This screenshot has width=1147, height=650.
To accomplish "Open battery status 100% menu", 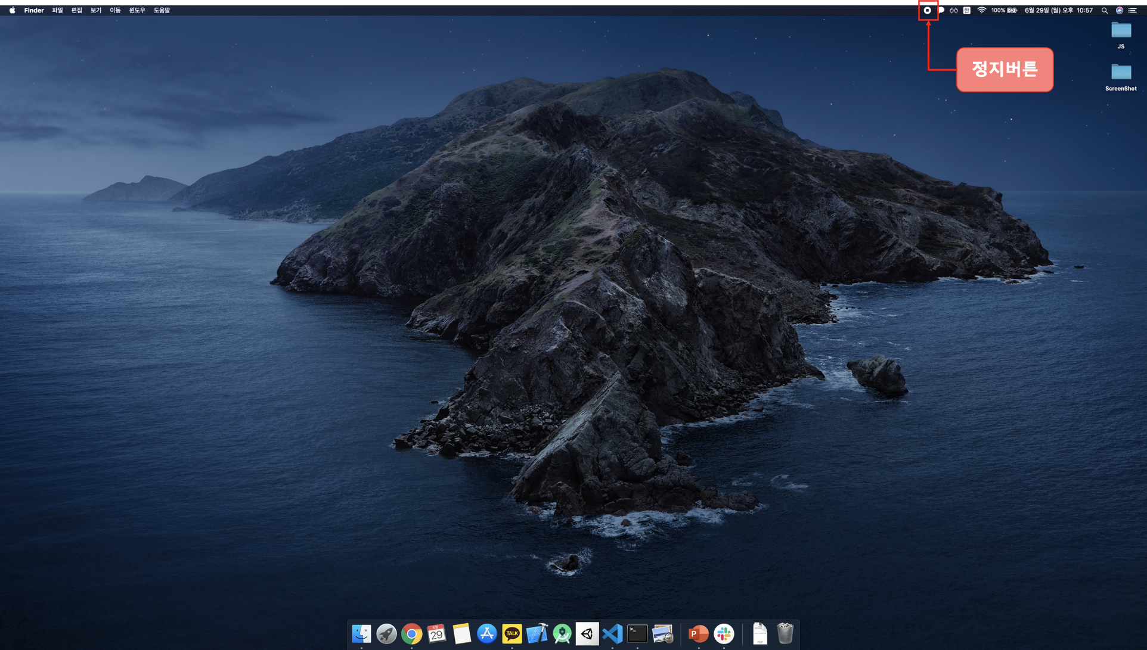I will pos(1005,10).
